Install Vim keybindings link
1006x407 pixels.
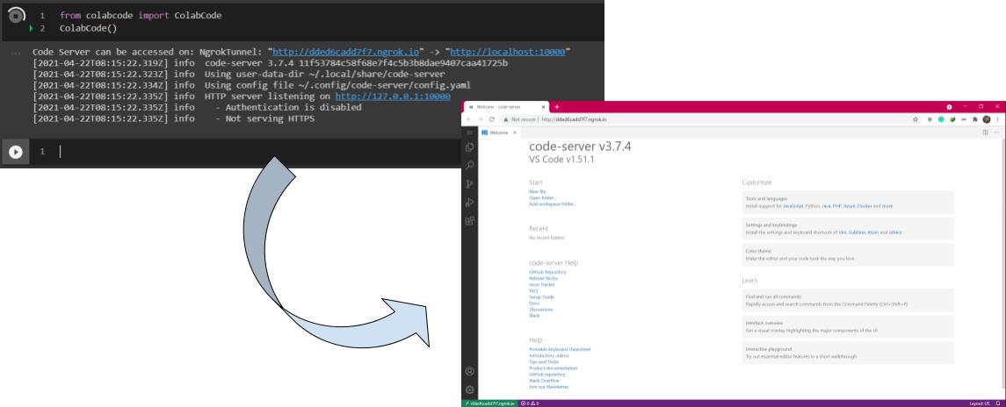pyautogui.click(x=843, y=232)
